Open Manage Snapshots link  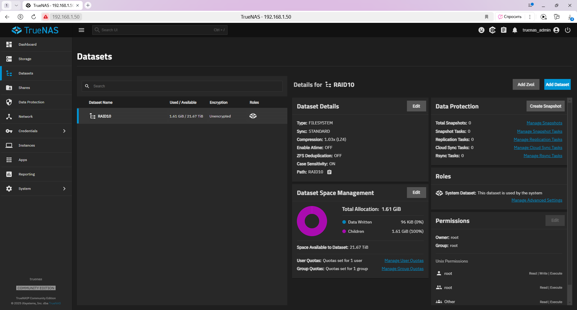544,123
